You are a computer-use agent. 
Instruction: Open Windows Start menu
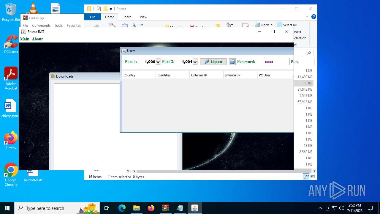[x=7, y=208]
